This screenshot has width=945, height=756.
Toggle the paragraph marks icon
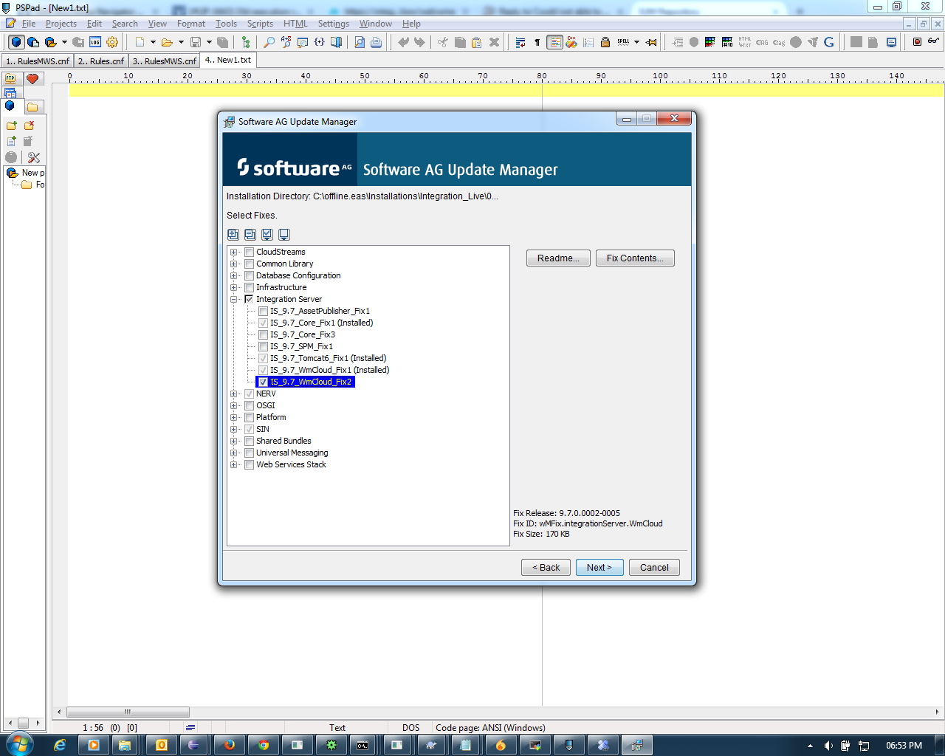537,42
